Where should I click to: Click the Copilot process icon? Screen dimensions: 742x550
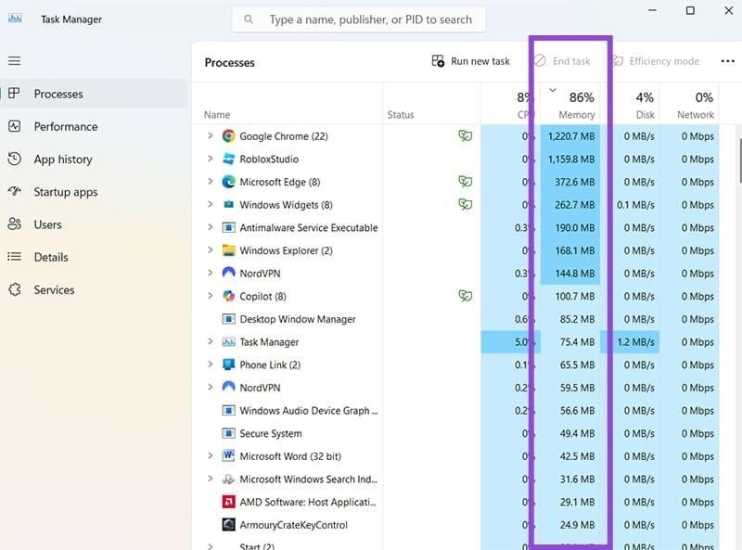pos(228,296)
